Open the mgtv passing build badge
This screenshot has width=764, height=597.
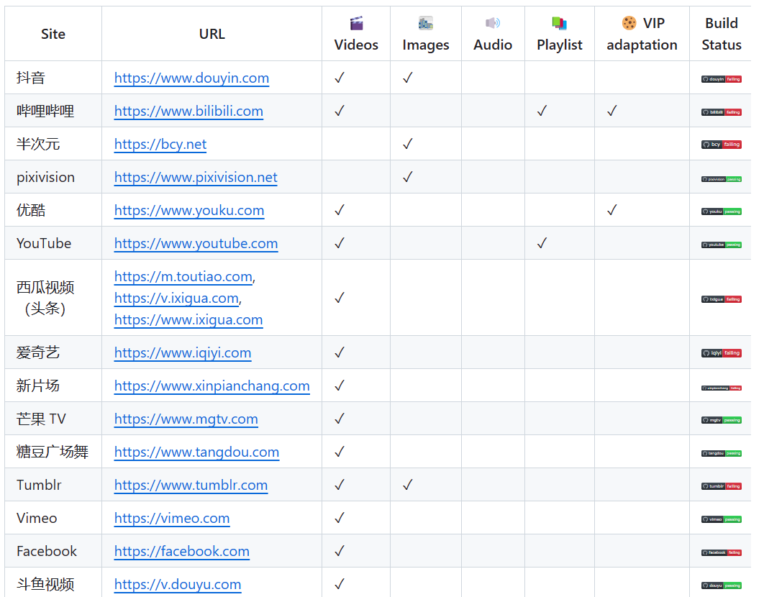tap(721, 420)
